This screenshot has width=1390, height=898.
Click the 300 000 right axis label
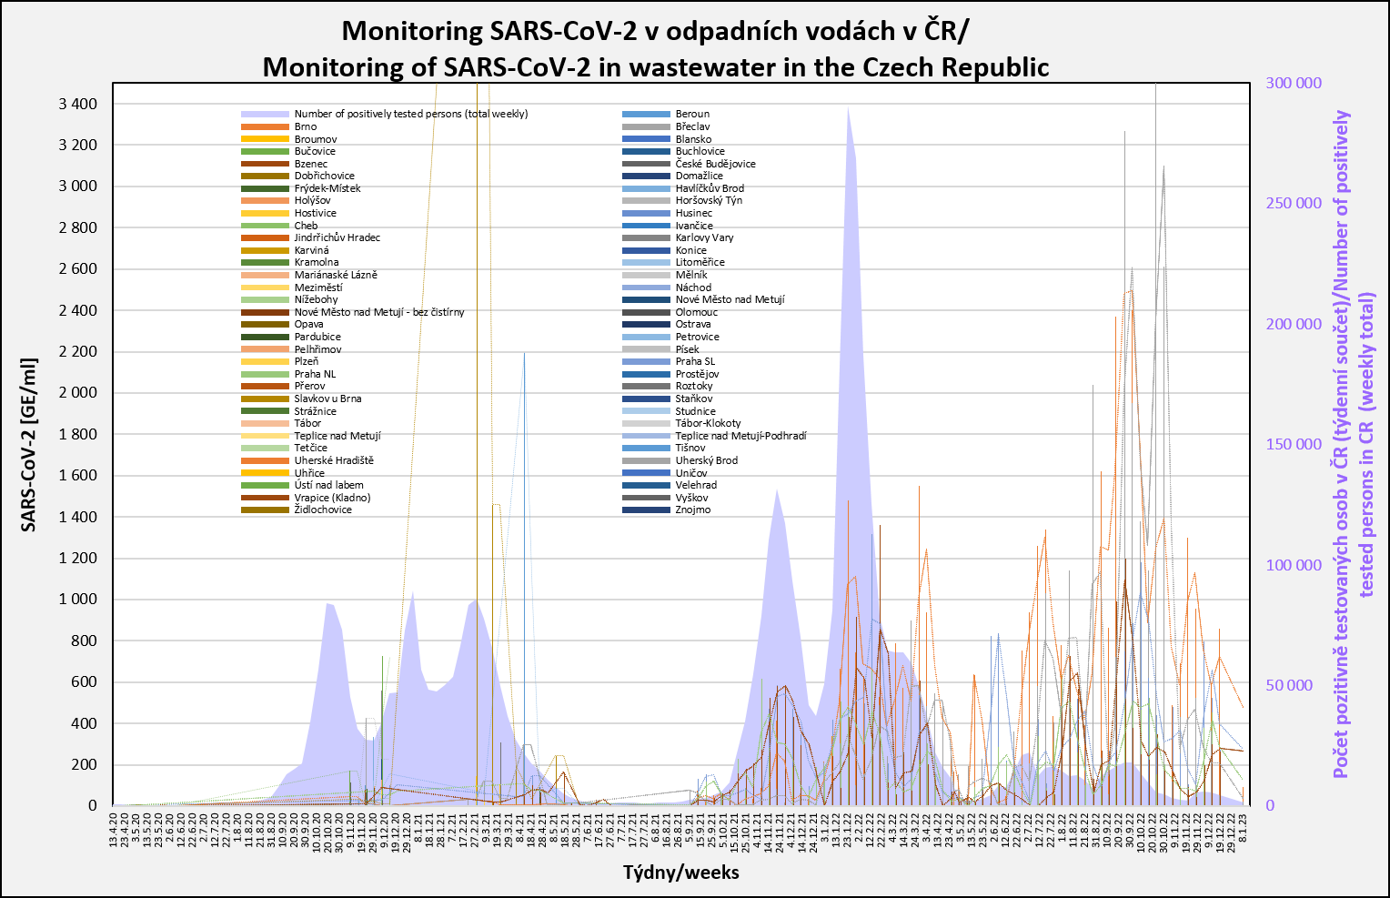coord(1294,83)
